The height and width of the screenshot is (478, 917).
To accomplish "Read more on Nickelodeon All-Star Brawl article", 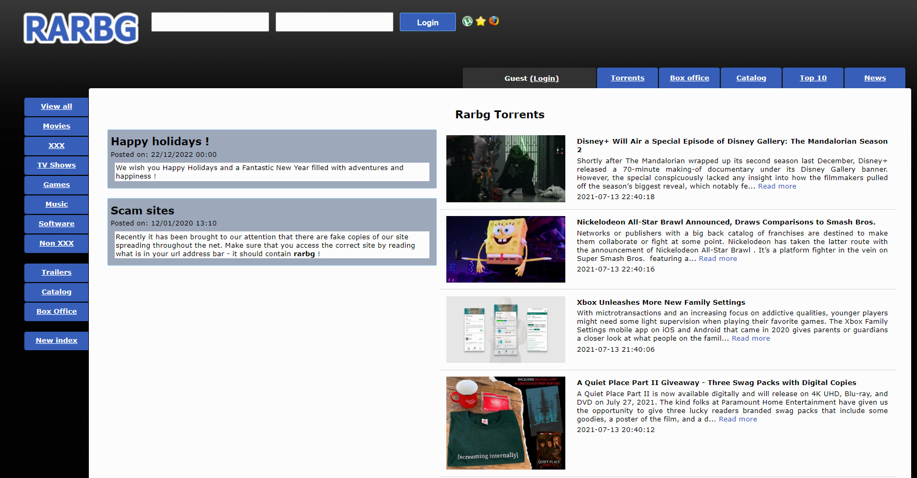I will [718, 259].
